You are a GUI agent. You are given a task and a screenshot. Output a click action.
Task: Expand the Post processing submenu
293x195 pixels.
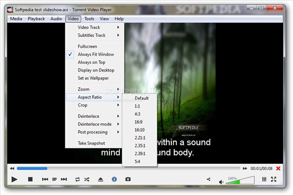(x=94, y=132)
